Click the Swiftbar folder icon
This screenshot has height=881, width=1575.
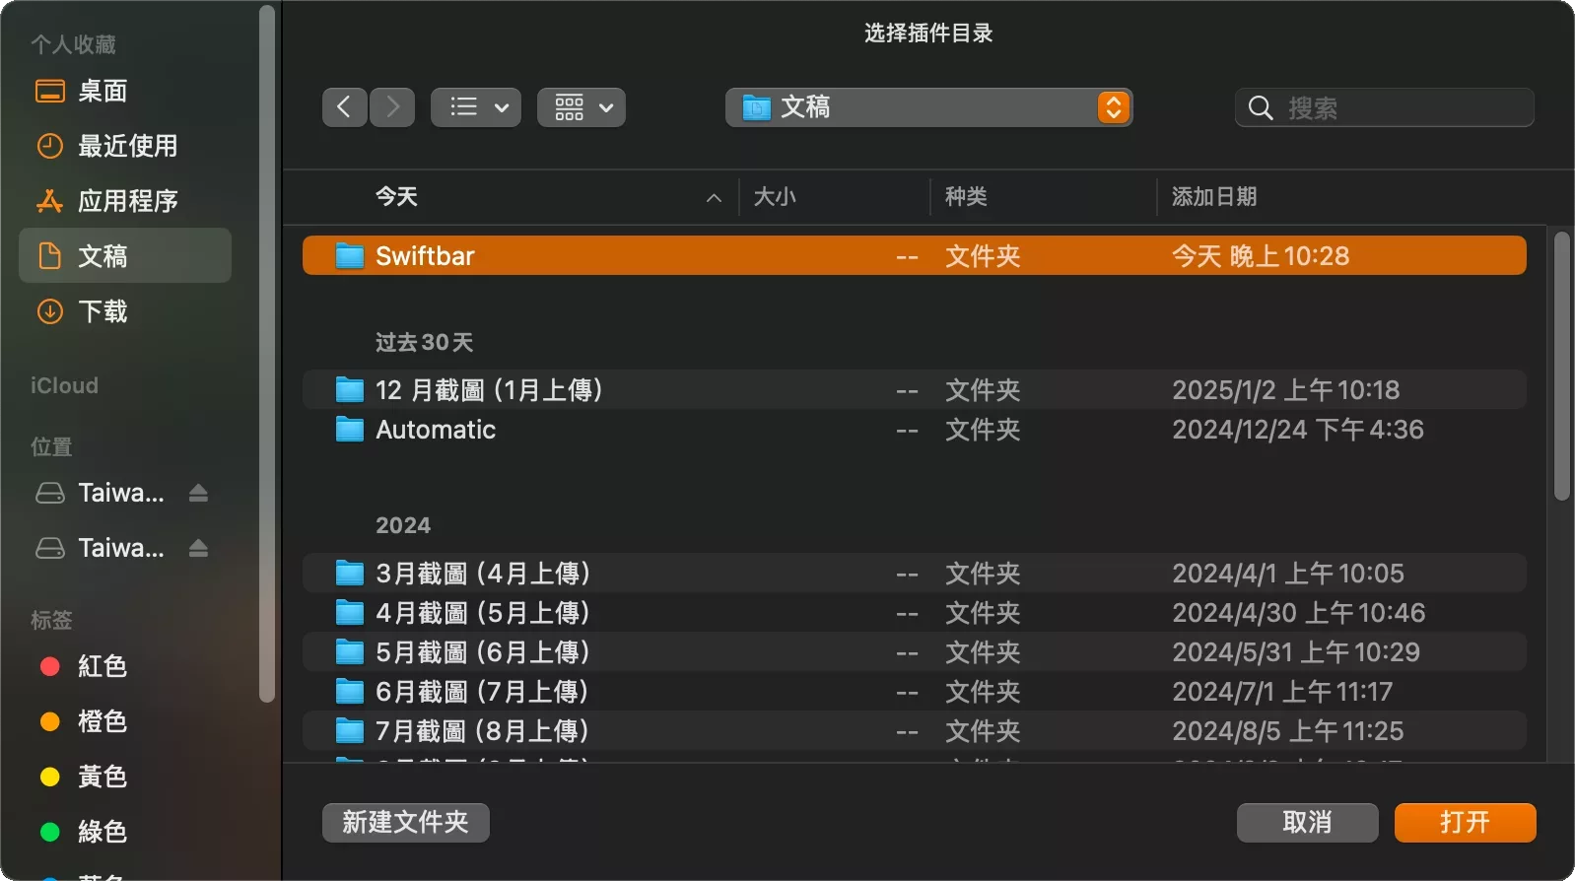(349, 256)
